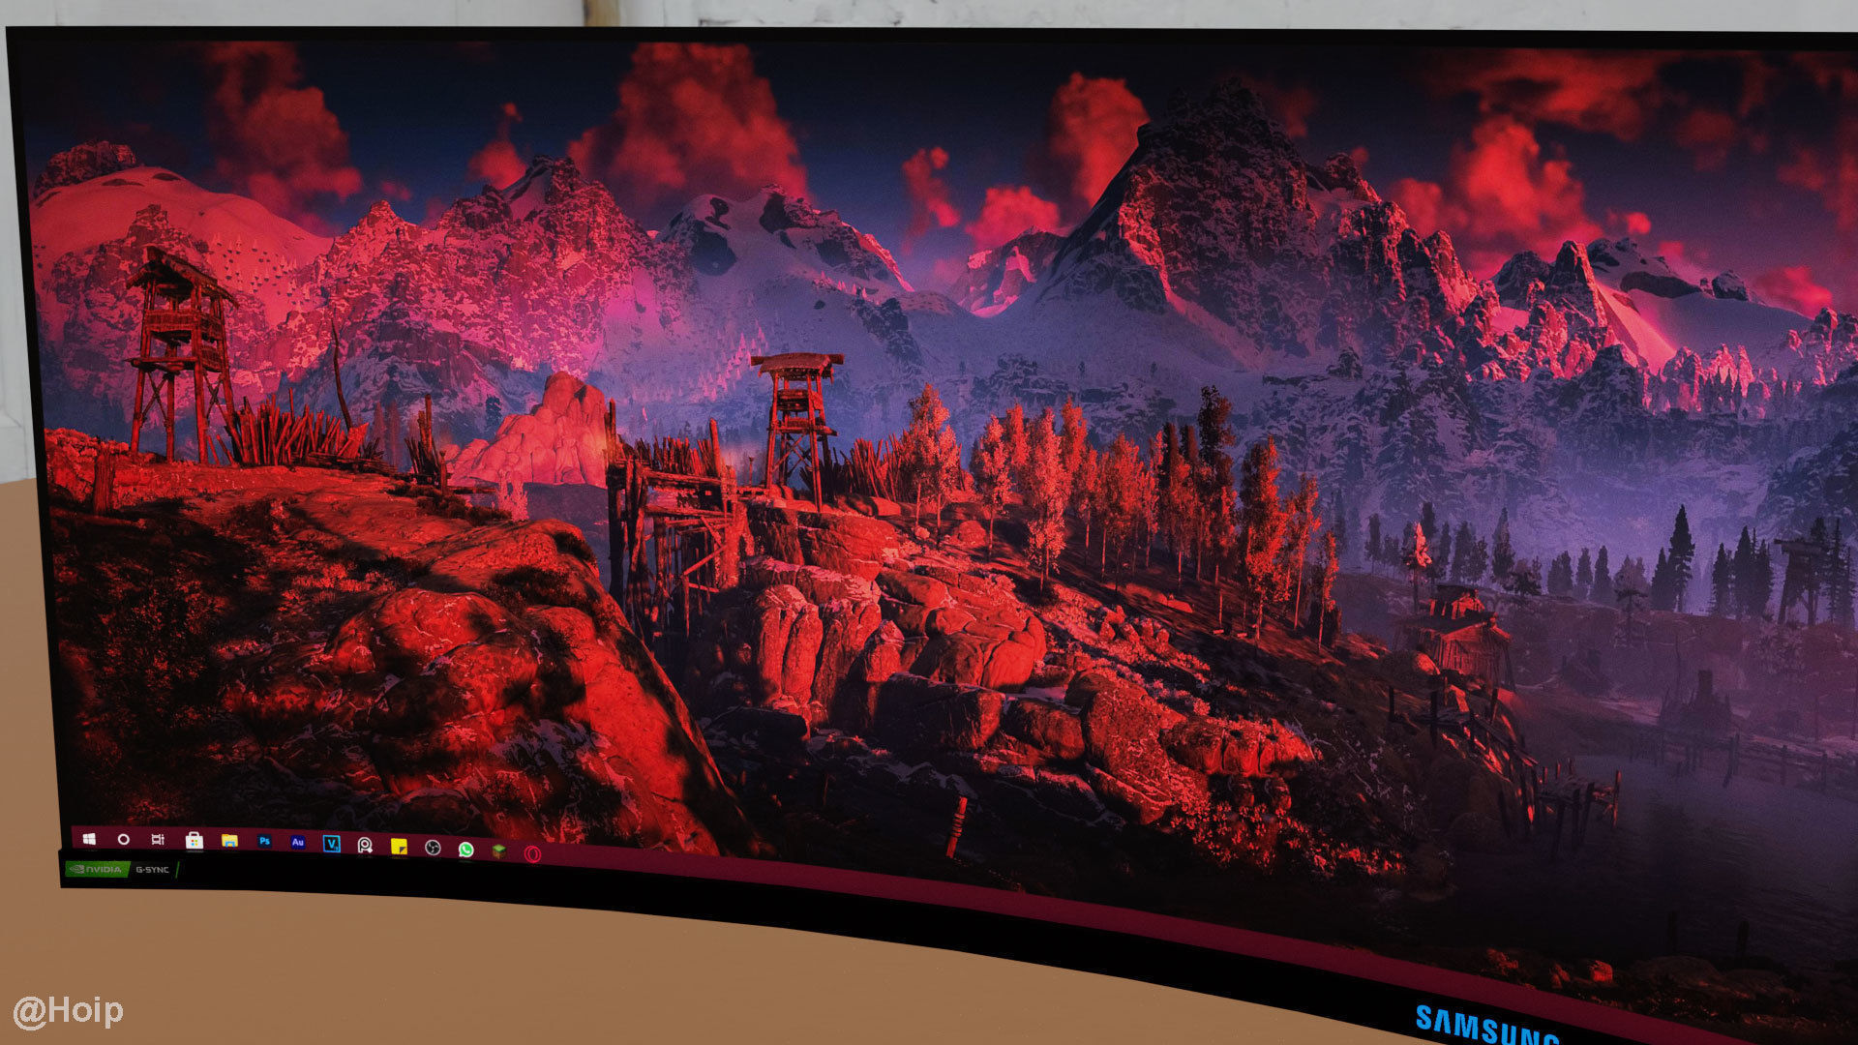Open WhatsApp from the taskbar
Viewport: 1858px width, 1045px height.
(x=465, y=850)
